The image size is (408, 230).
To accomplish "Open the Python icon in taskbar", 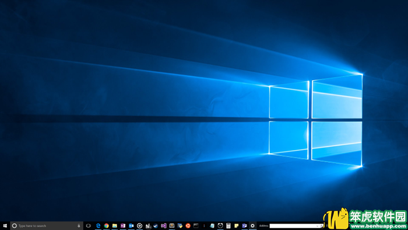I will (180, 226).
